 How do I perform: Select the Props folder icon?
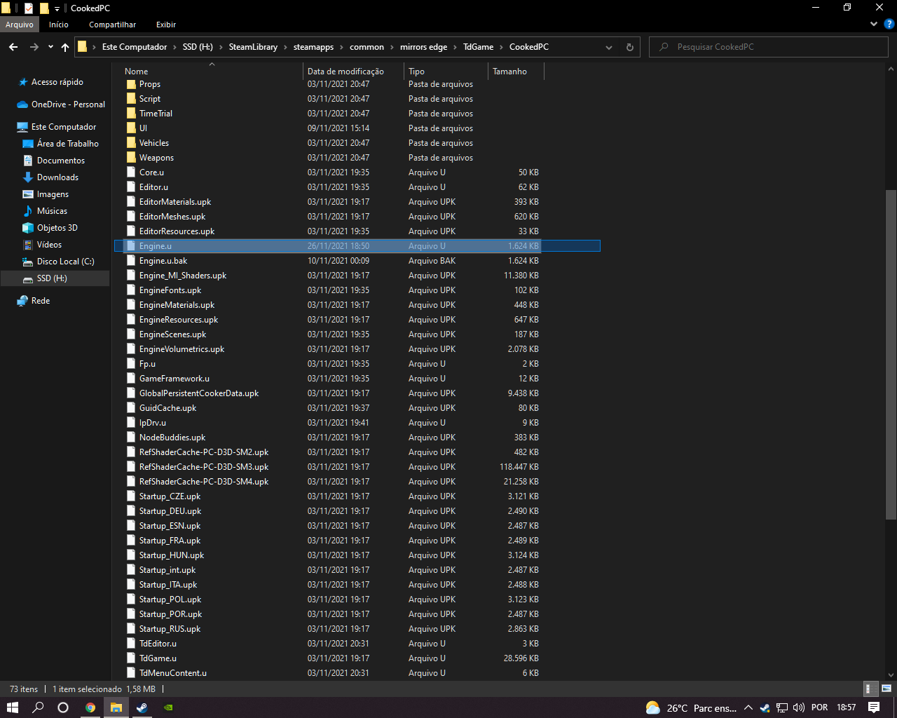pos(131,84)
